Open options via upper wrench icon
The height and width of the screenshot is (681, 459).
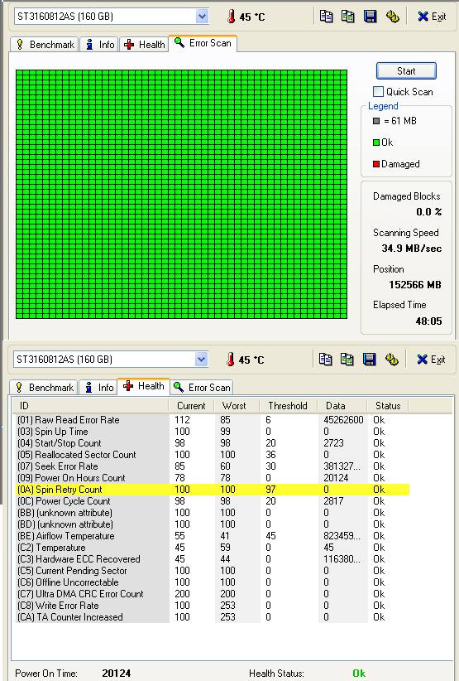coord(393,17)
